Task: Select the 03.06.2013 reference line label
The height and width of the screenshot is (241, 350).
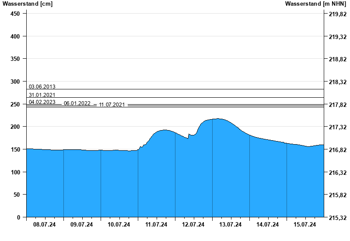Action: (42, 87)
